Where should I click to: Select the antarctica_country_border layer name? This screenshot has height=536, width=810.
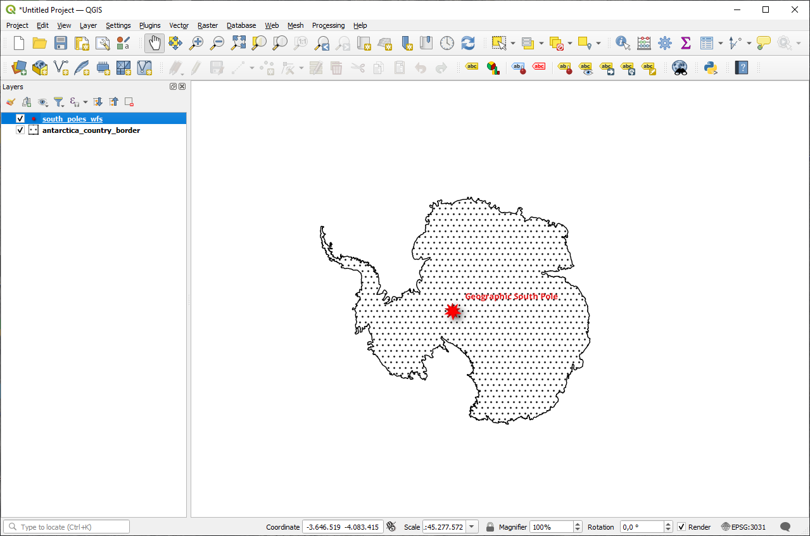[91, 130]
